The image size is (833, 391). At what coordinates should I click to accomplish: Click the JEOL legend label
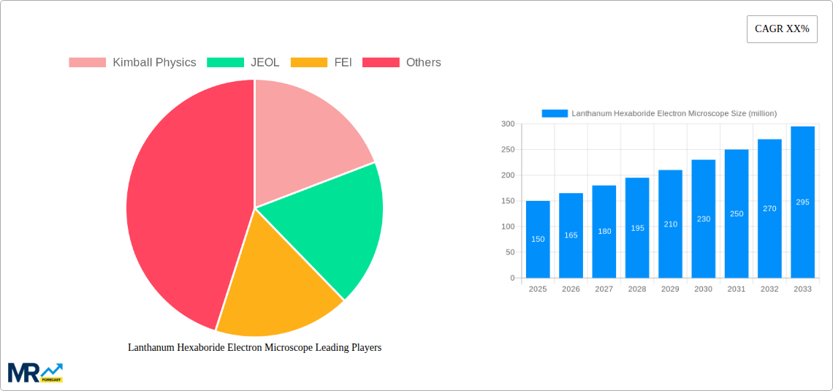pos(265,63)
